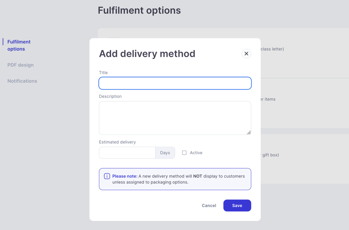Viewport: 349px width, 230px height.
Task: Grab the Description field resize handle
Action: tap(248, 132)
